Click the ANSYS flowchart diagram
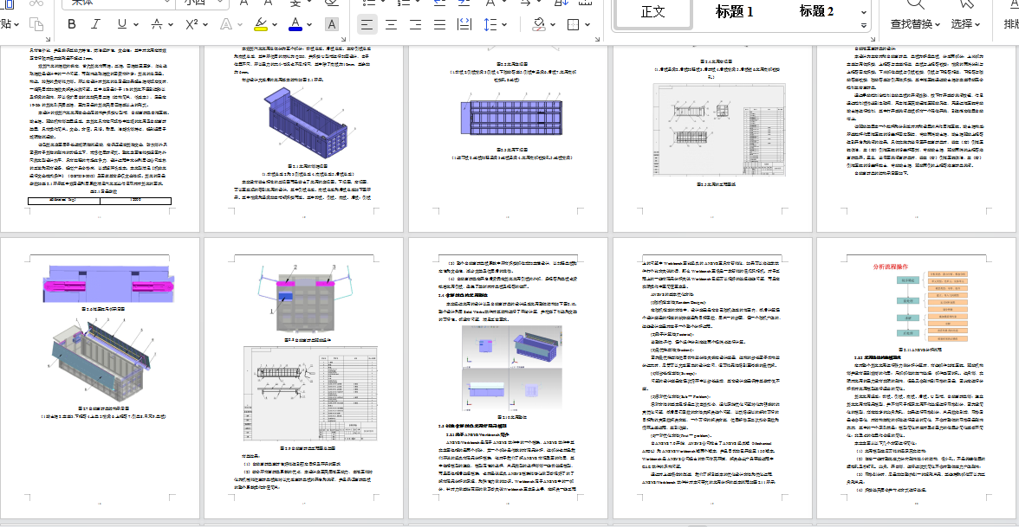The height and width of the screenshot is (527, 1019). point(934,307)
